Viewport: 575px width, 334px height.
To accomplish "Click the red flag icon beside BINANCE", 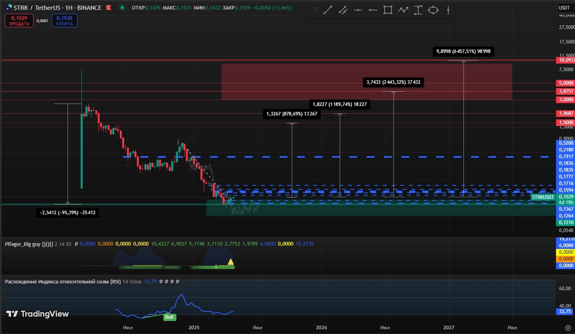I will coord(109,8).
